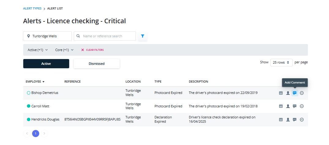Viewport: 329px width, 145px height.
Task: Click the Reference column header
Action: coord(73,82)
